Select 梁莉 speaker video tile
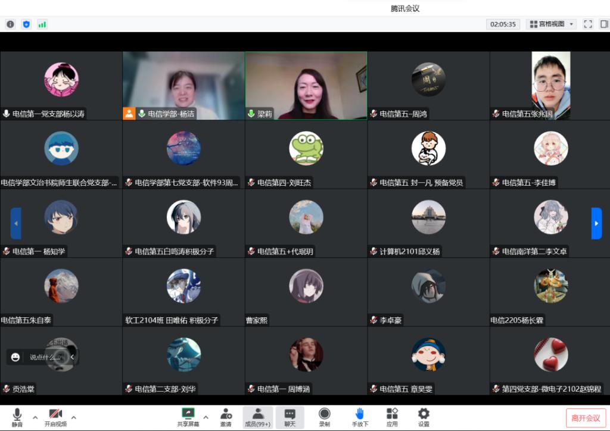Screen dimensions: 610x431 click(306, 86)
